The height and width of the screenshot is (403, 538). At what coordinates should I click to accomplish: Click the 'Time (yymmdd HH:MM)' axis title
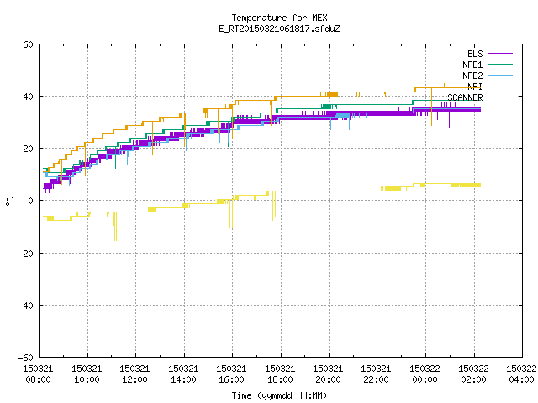pyautogui.click(x=279, y=395)
